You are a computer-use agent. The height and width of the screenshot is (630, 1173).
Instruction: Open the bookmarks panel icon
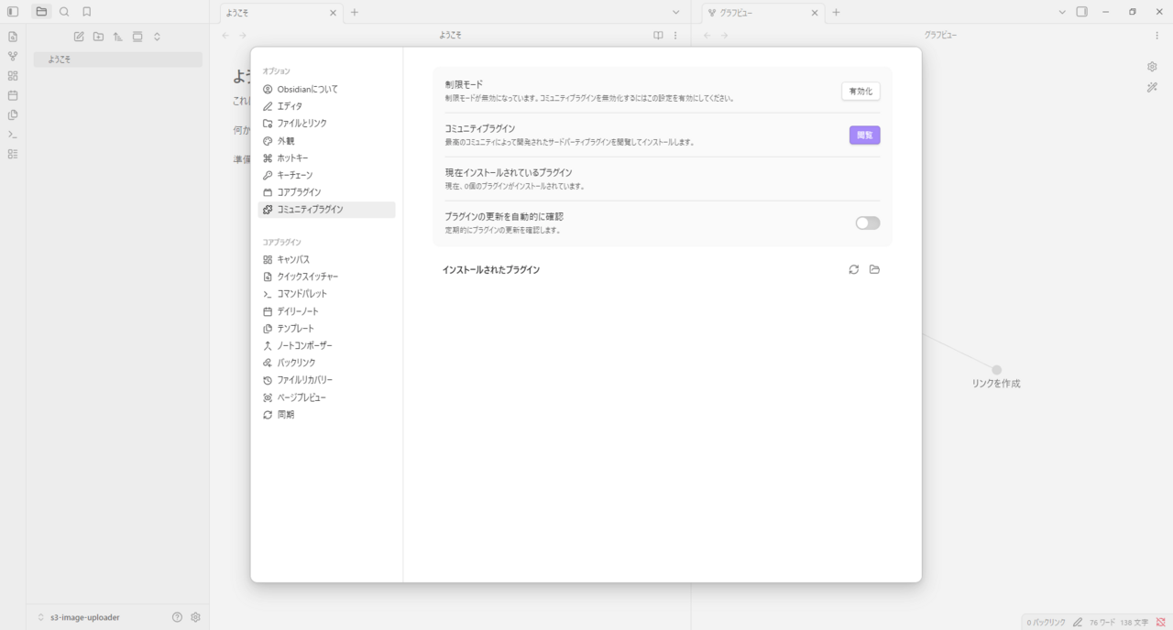(x=86, y=12)
